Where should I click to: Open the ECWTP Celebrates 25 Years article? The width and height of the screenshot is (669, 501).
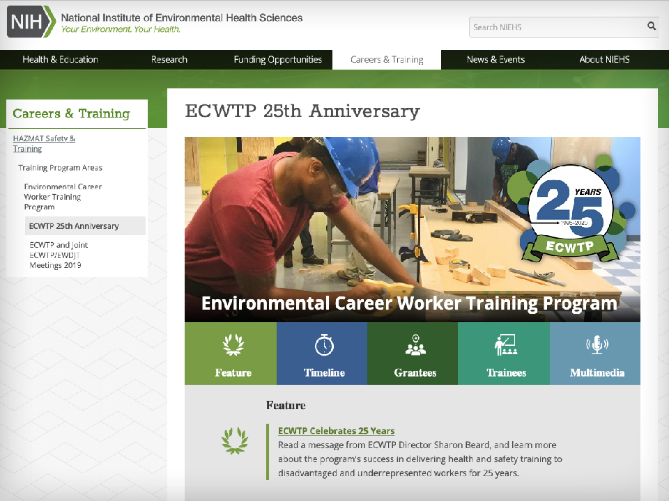(x=336, y=431)
